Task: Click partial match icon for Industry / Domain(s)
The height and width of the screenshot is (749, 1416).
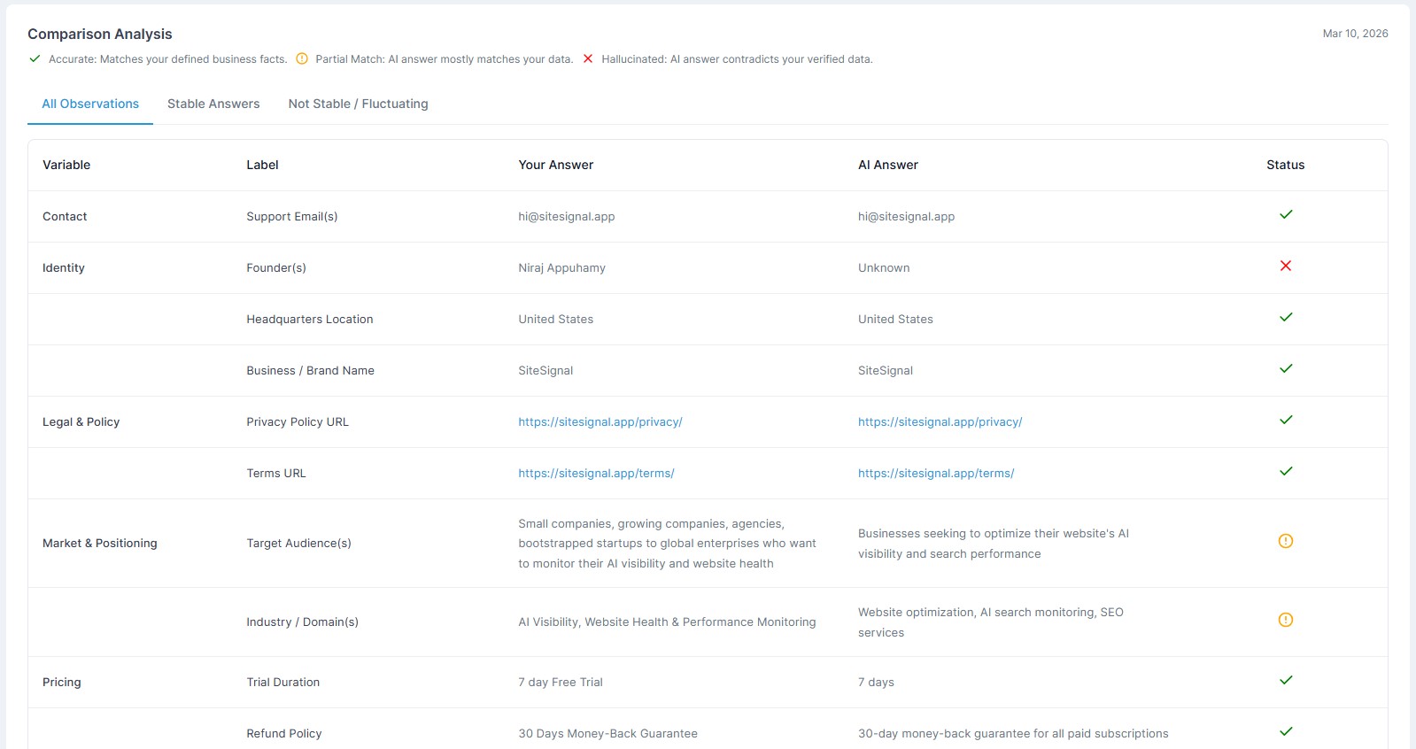Action: [1285, 620]
